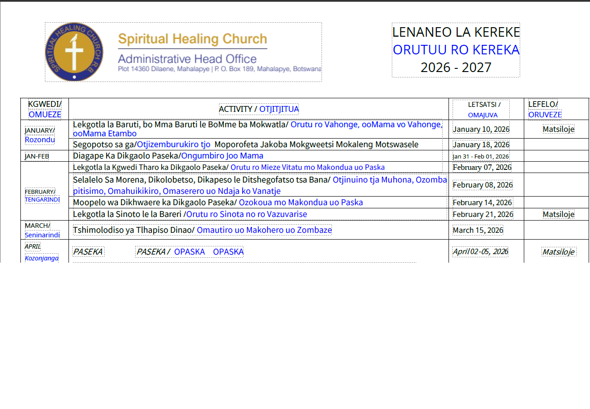Select 'Moopelo wa Dikhwaere' activity

click(218, 202)
